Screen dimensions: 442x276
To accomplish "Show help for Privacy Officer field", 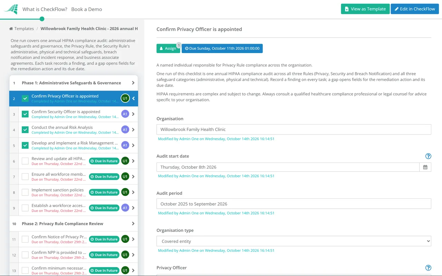I will 428,268.
